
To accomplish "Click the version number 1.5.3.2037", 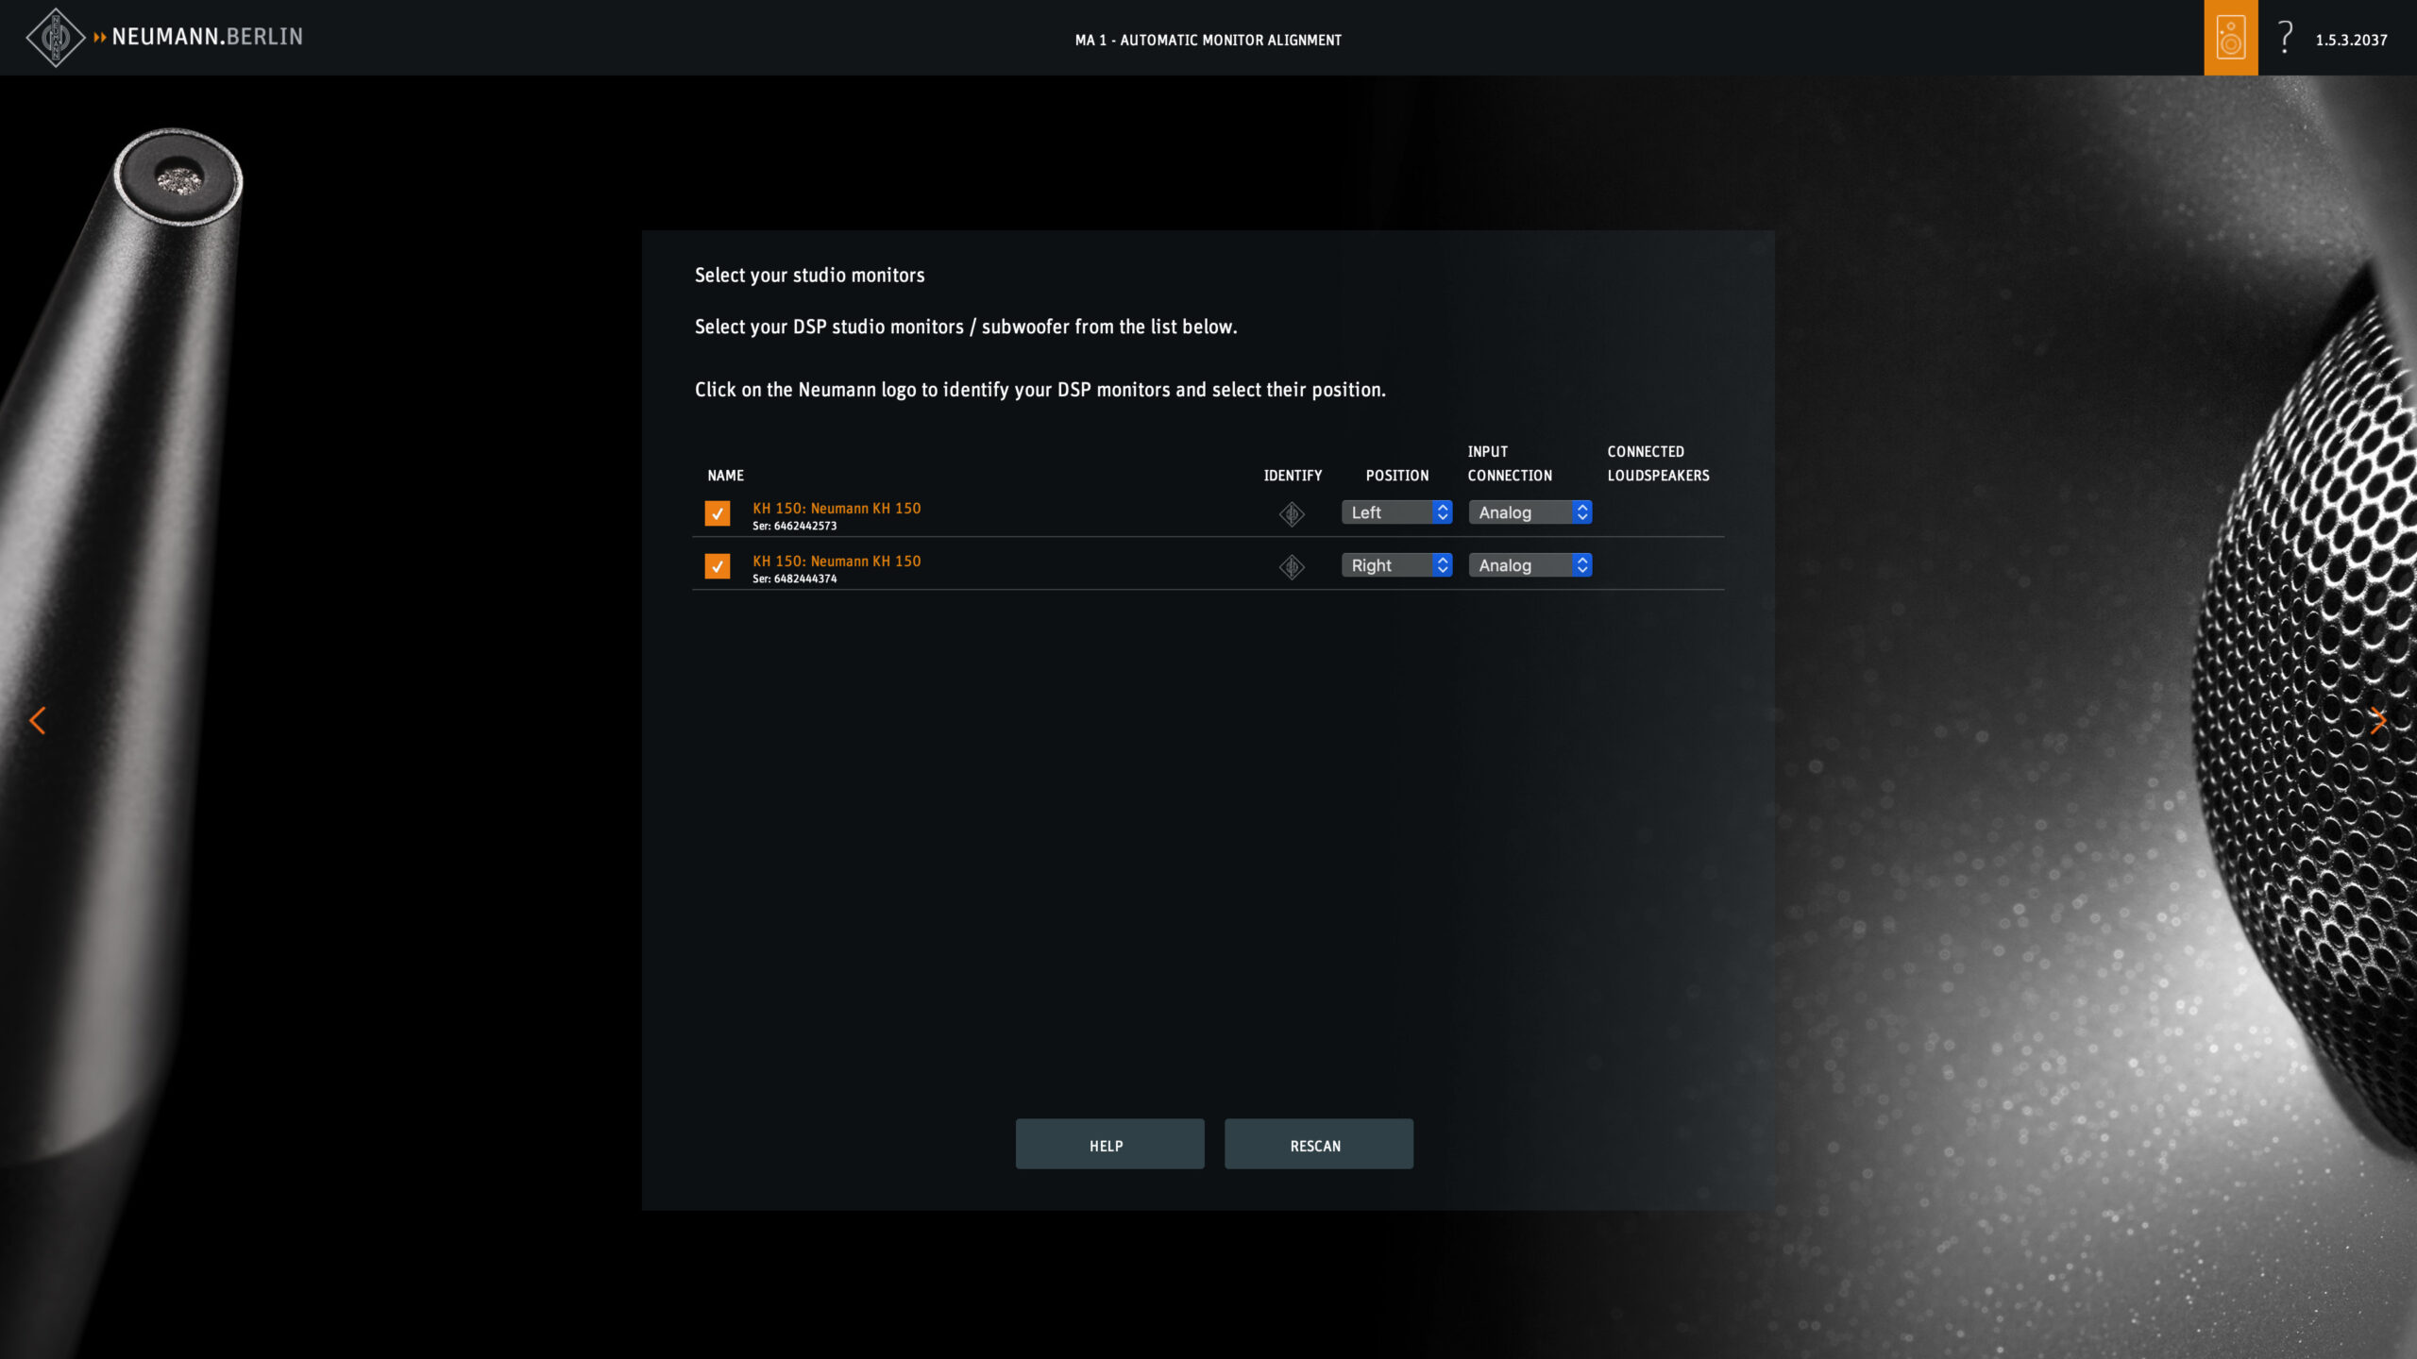I will pyautogui.click(x=2351, y=40).
